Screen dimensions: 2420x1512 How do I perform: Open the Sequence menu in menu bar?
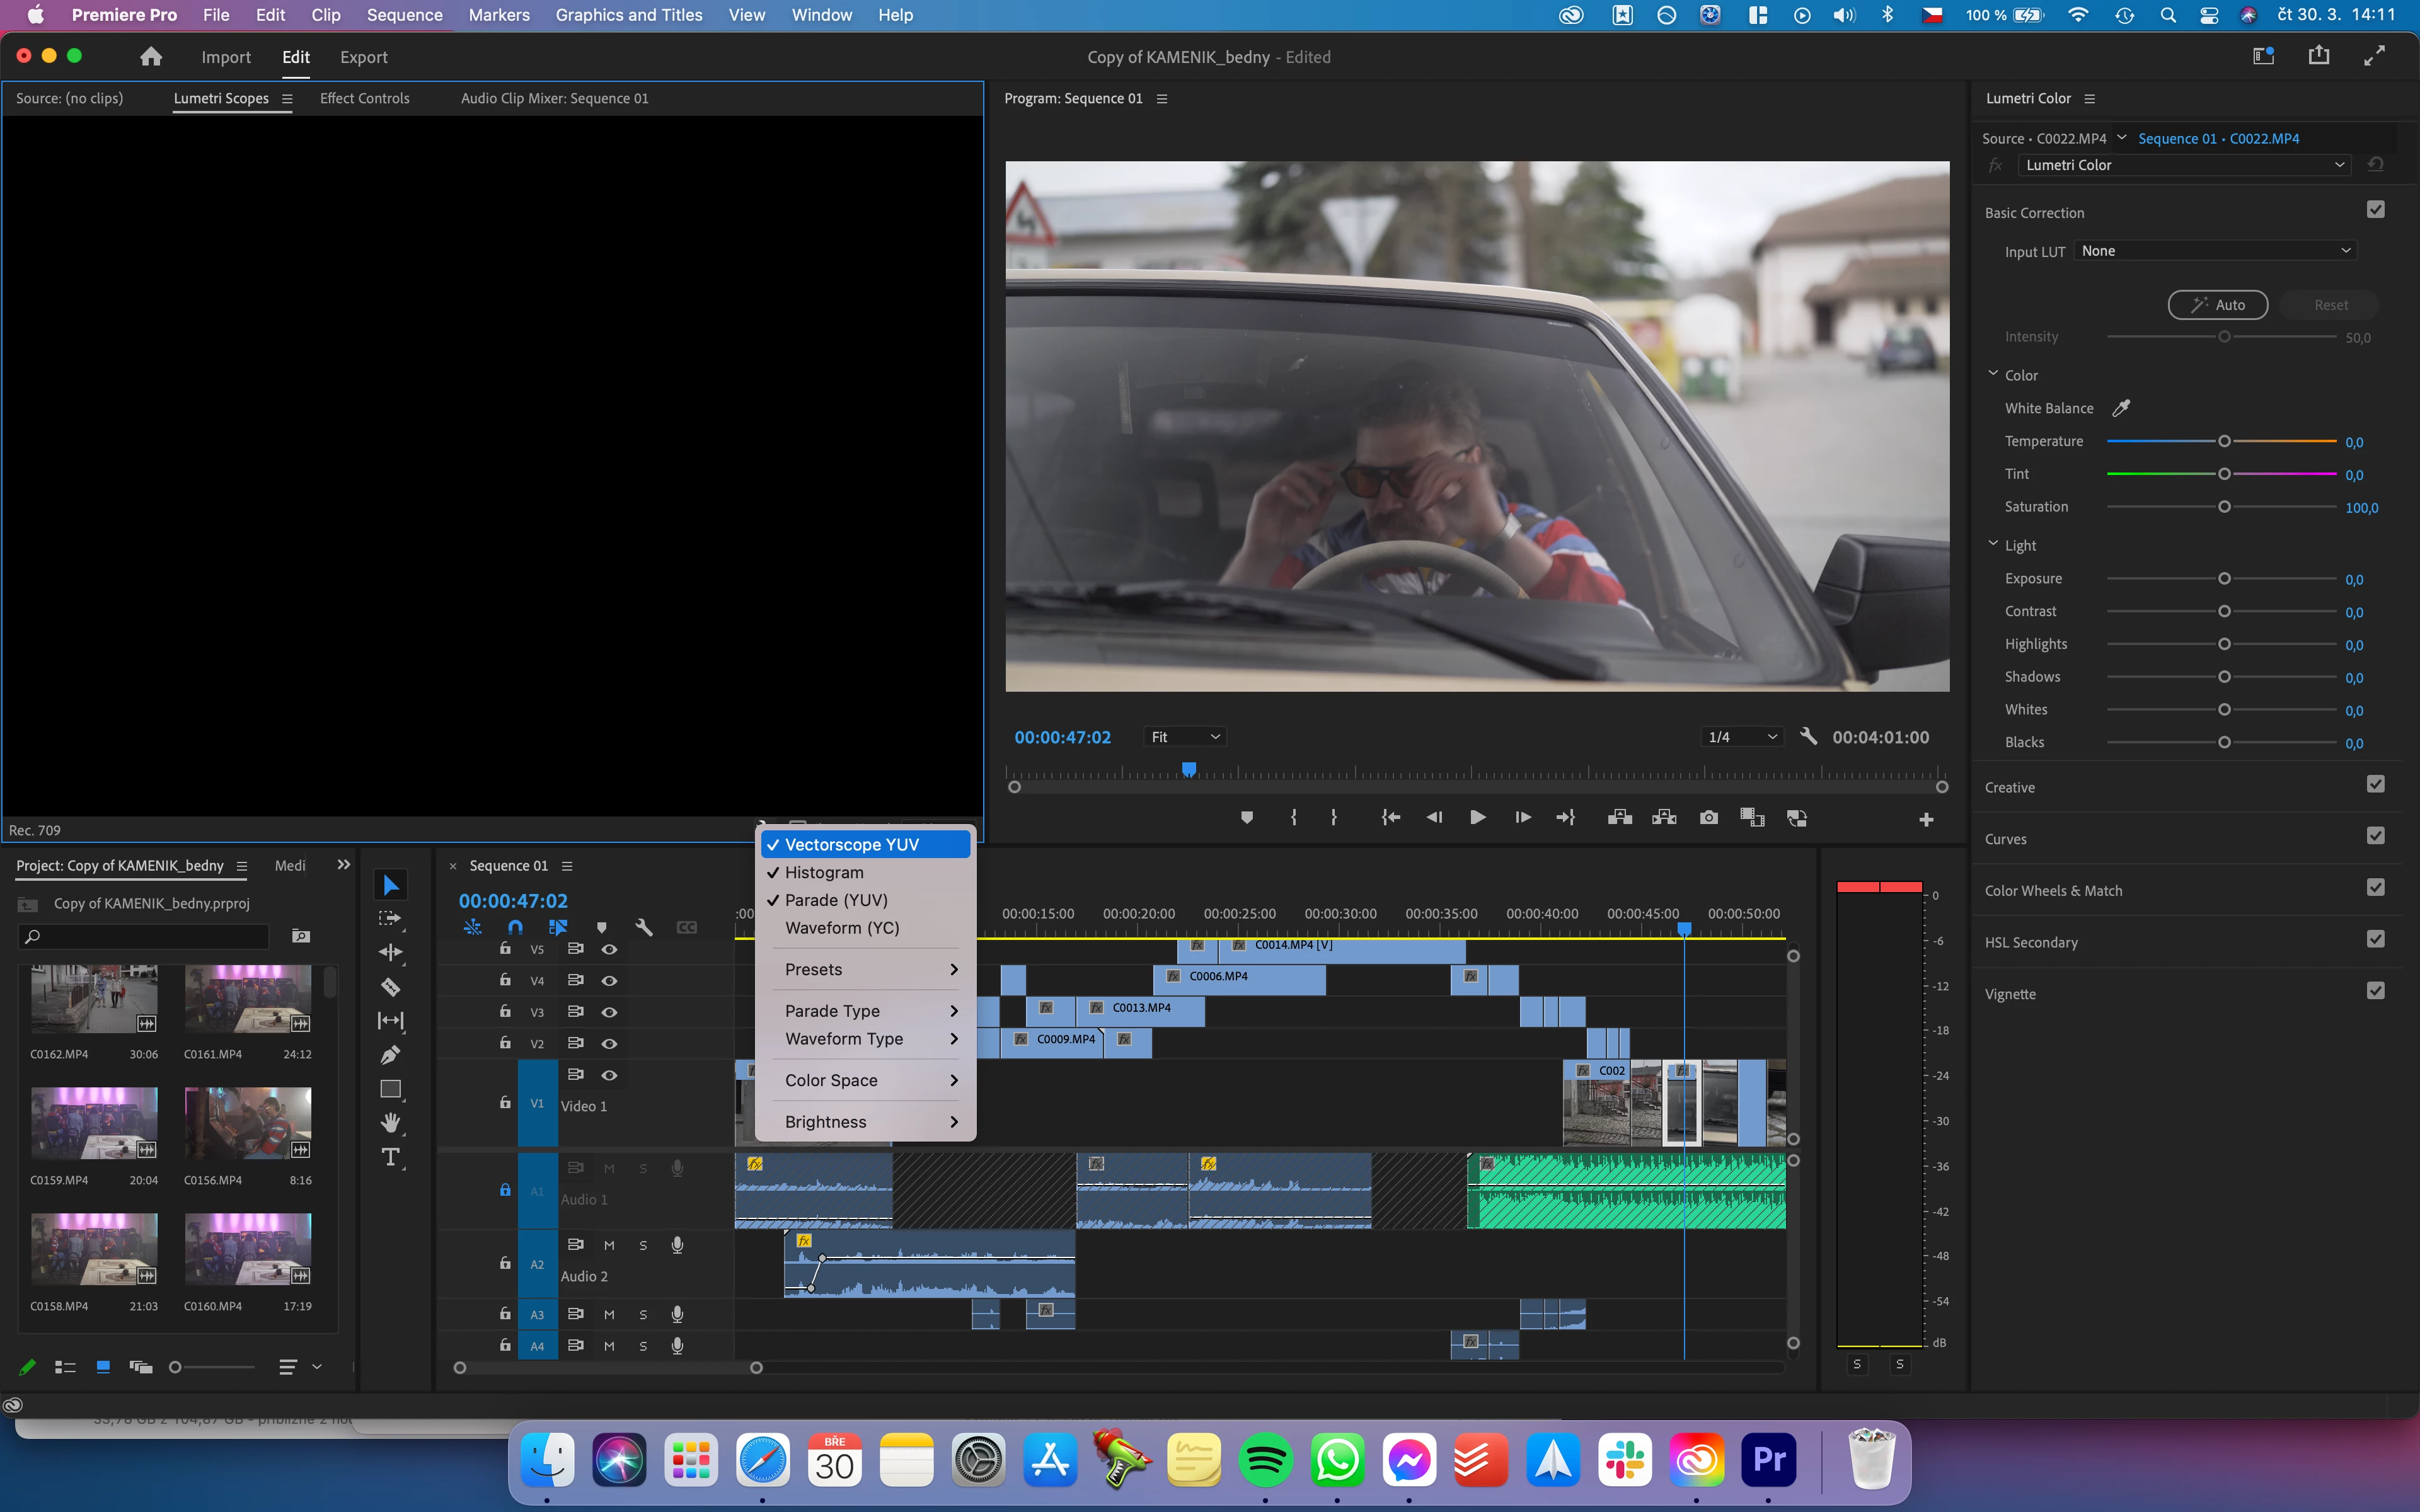click(404, 15)
